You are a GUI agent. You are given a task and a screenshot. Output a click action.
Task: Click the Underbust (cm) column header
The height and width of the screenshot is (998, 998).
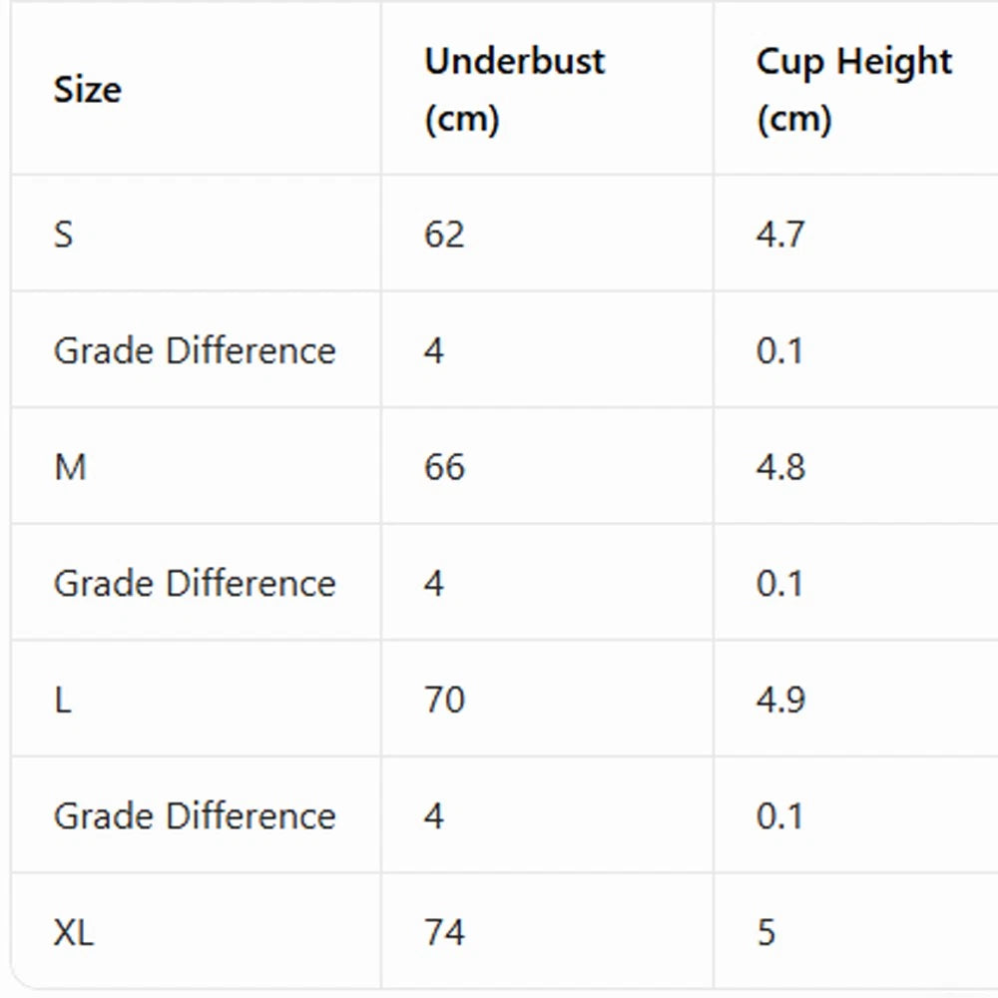click(514, 89)
